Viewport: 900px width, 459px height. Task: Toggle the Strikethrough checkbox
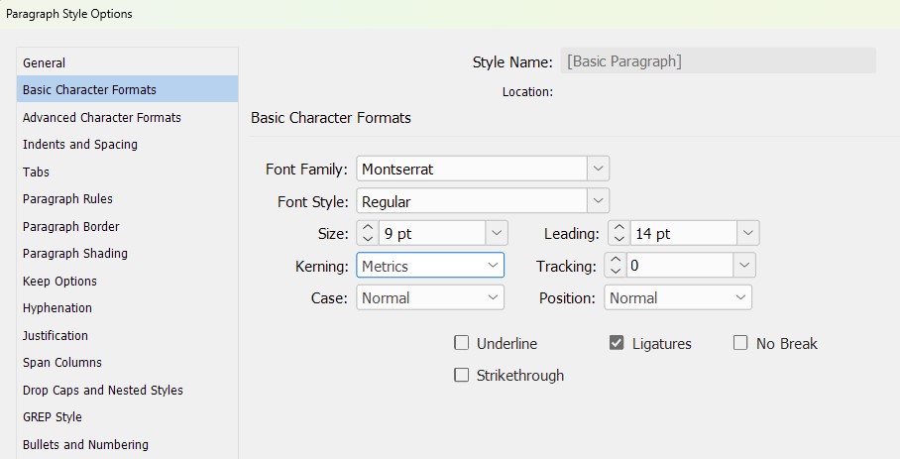click(x=461, y=375)
